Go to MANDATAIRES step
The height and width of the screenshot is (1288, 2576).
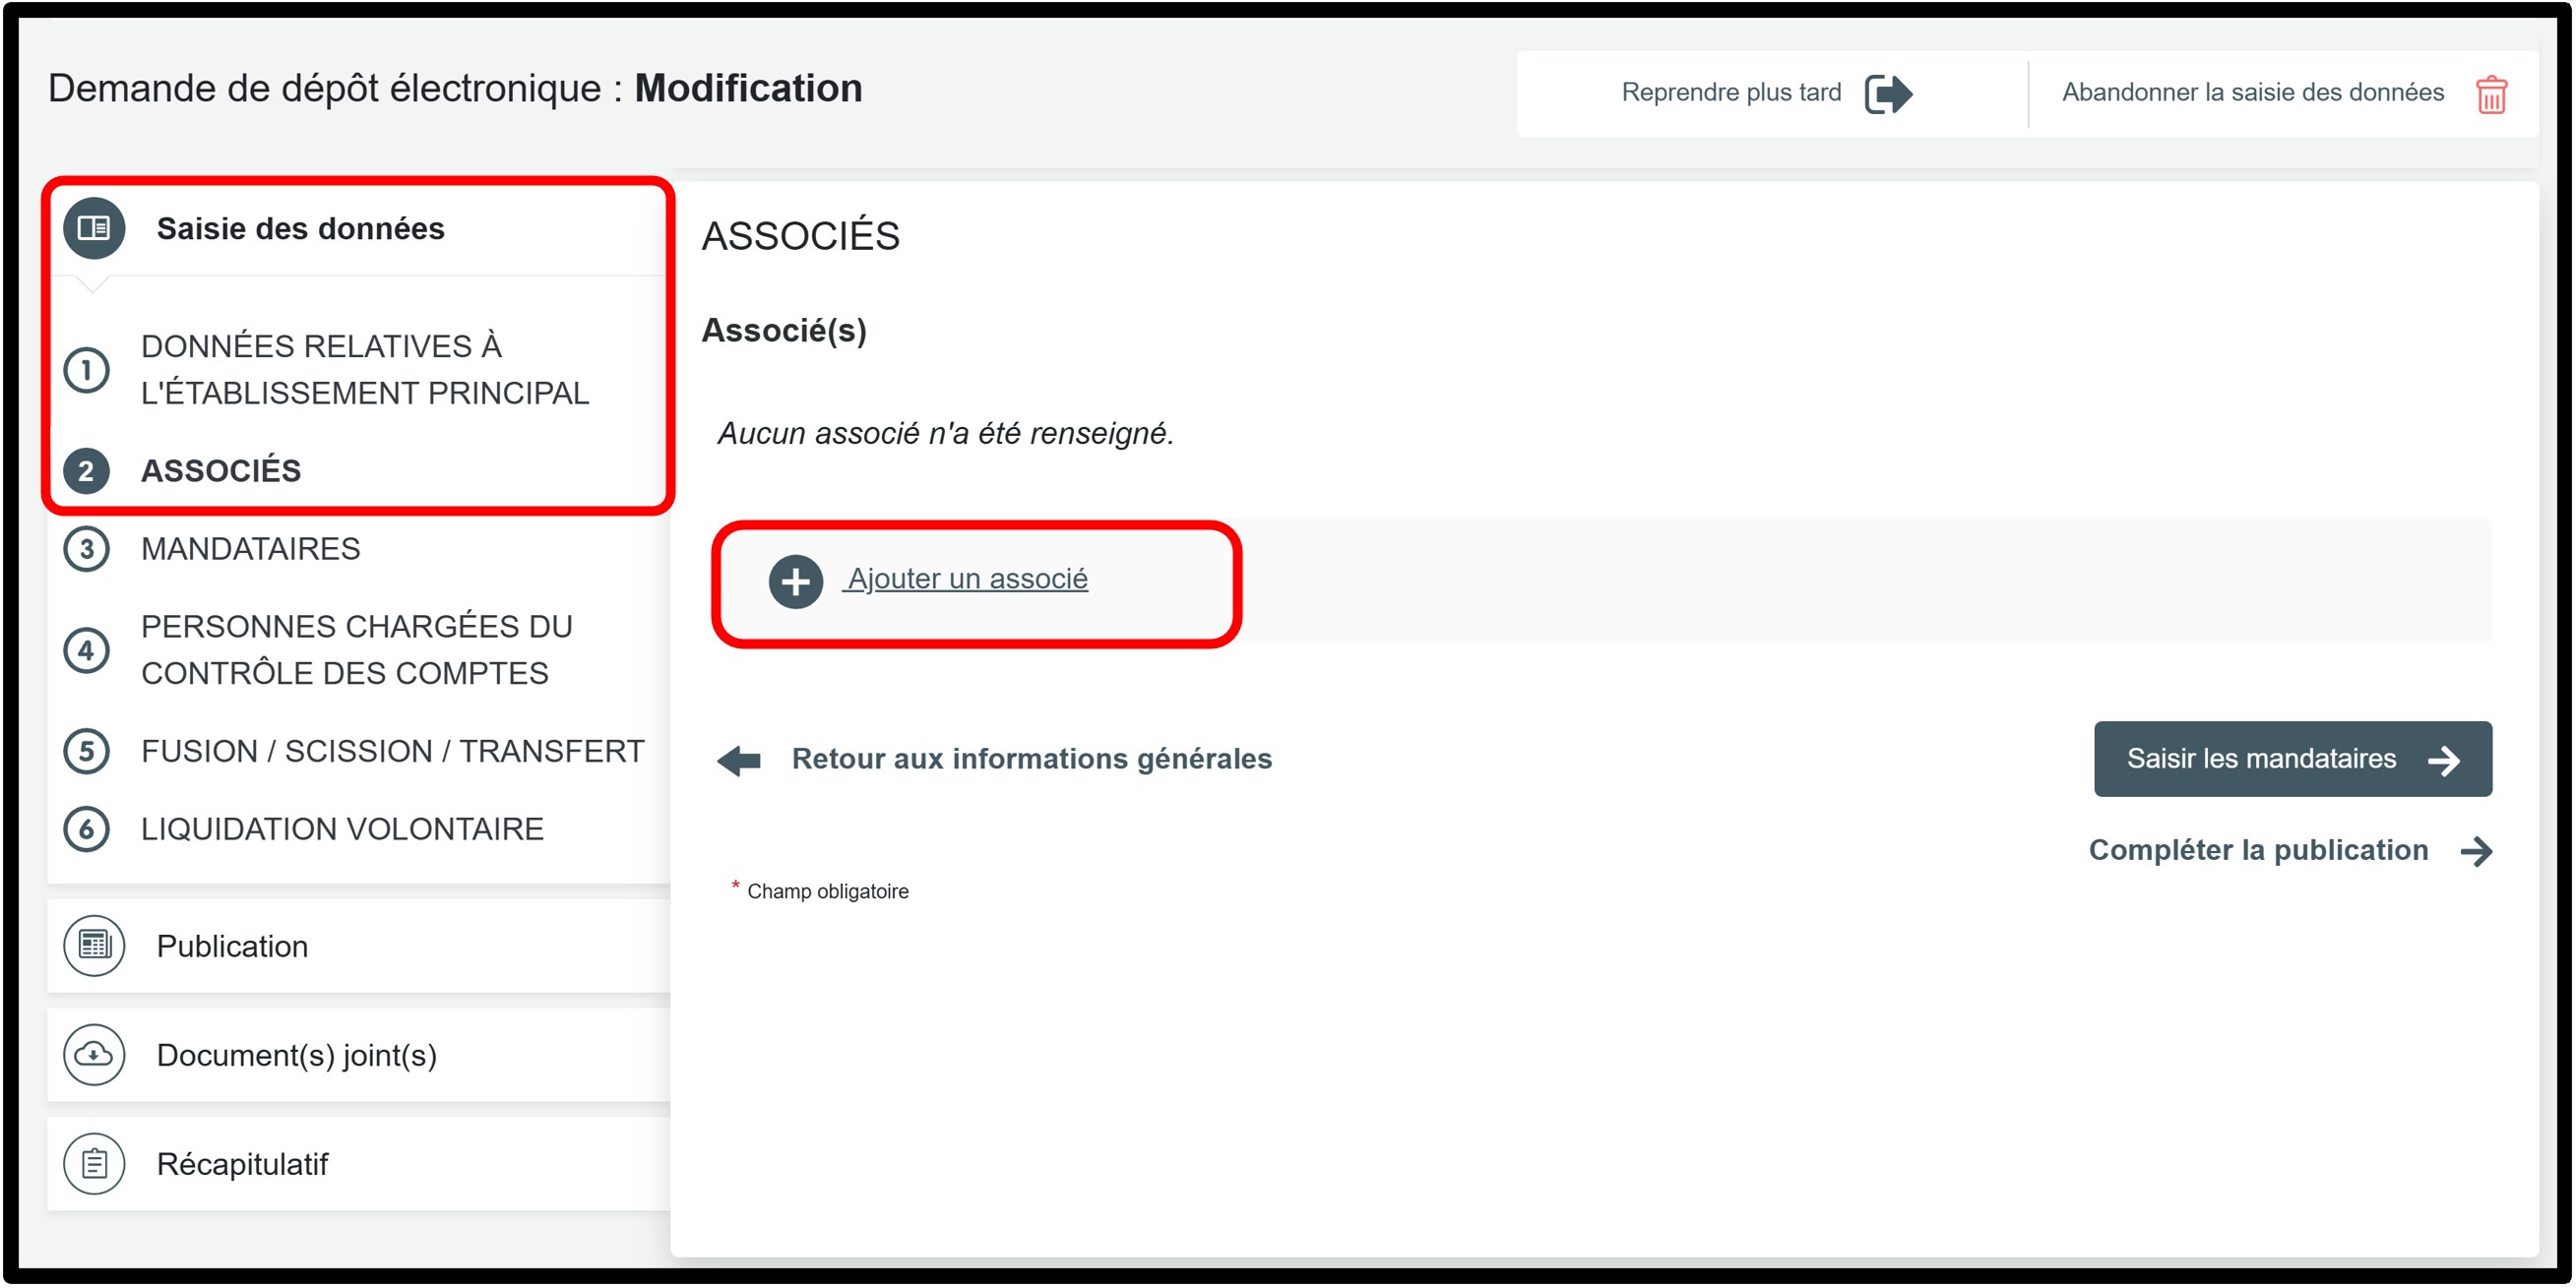250,549
